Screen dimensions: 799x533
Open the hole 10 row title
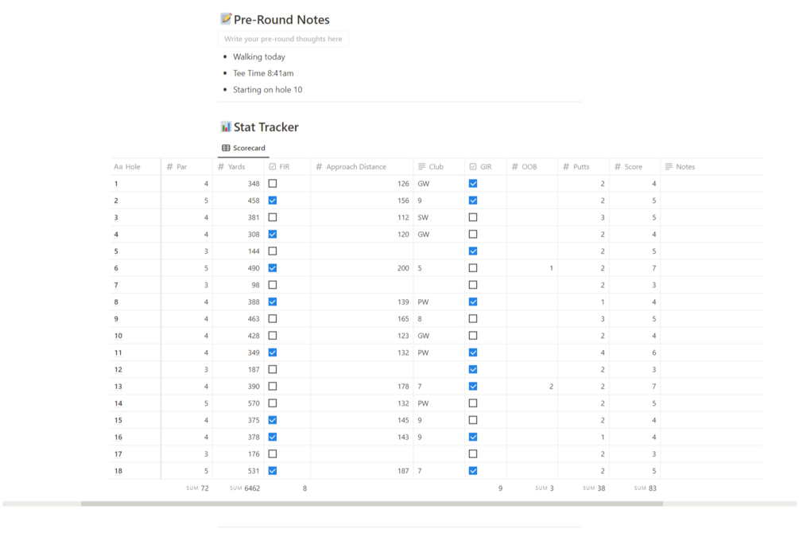[x=118, y=336]
